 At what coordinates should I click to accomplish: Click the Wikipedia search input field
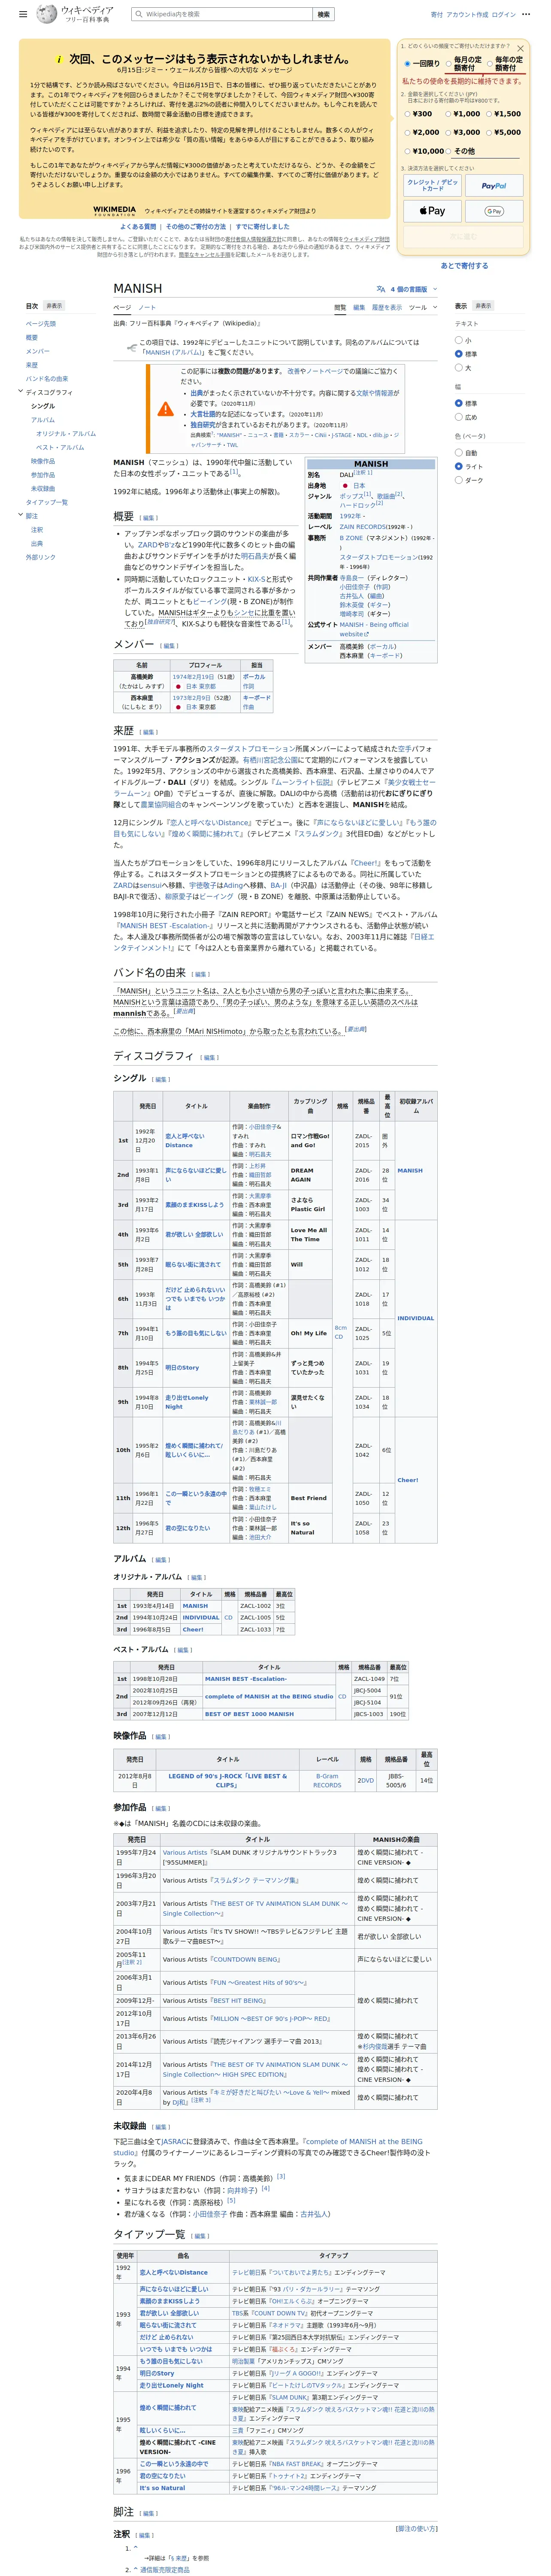[222, 15]
